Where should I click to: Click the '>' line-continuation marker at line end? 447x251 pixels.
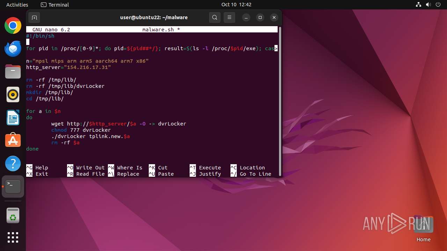276,48
